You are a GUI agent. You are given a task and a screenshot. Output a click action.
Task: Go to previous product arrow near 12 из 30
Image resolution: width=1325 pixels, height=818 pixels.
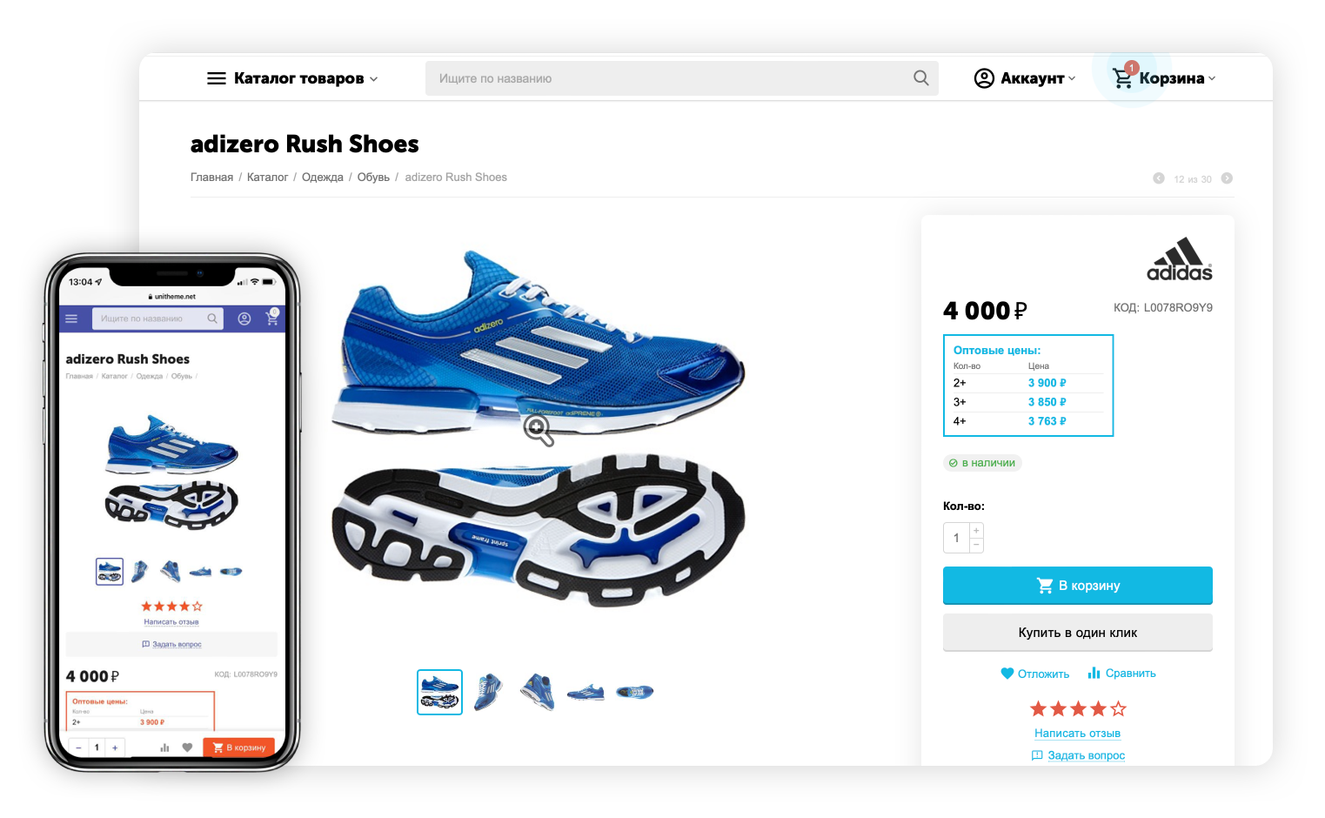point(1159,178)
